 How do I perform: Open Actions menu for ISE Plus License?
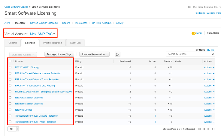[209, 110]
